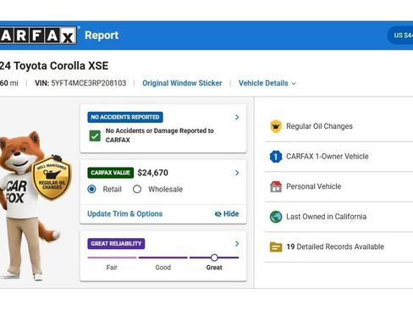Click the green CARFAX Value badge
The height and width of the screenshot is (310, 413).
click(111, 173)
